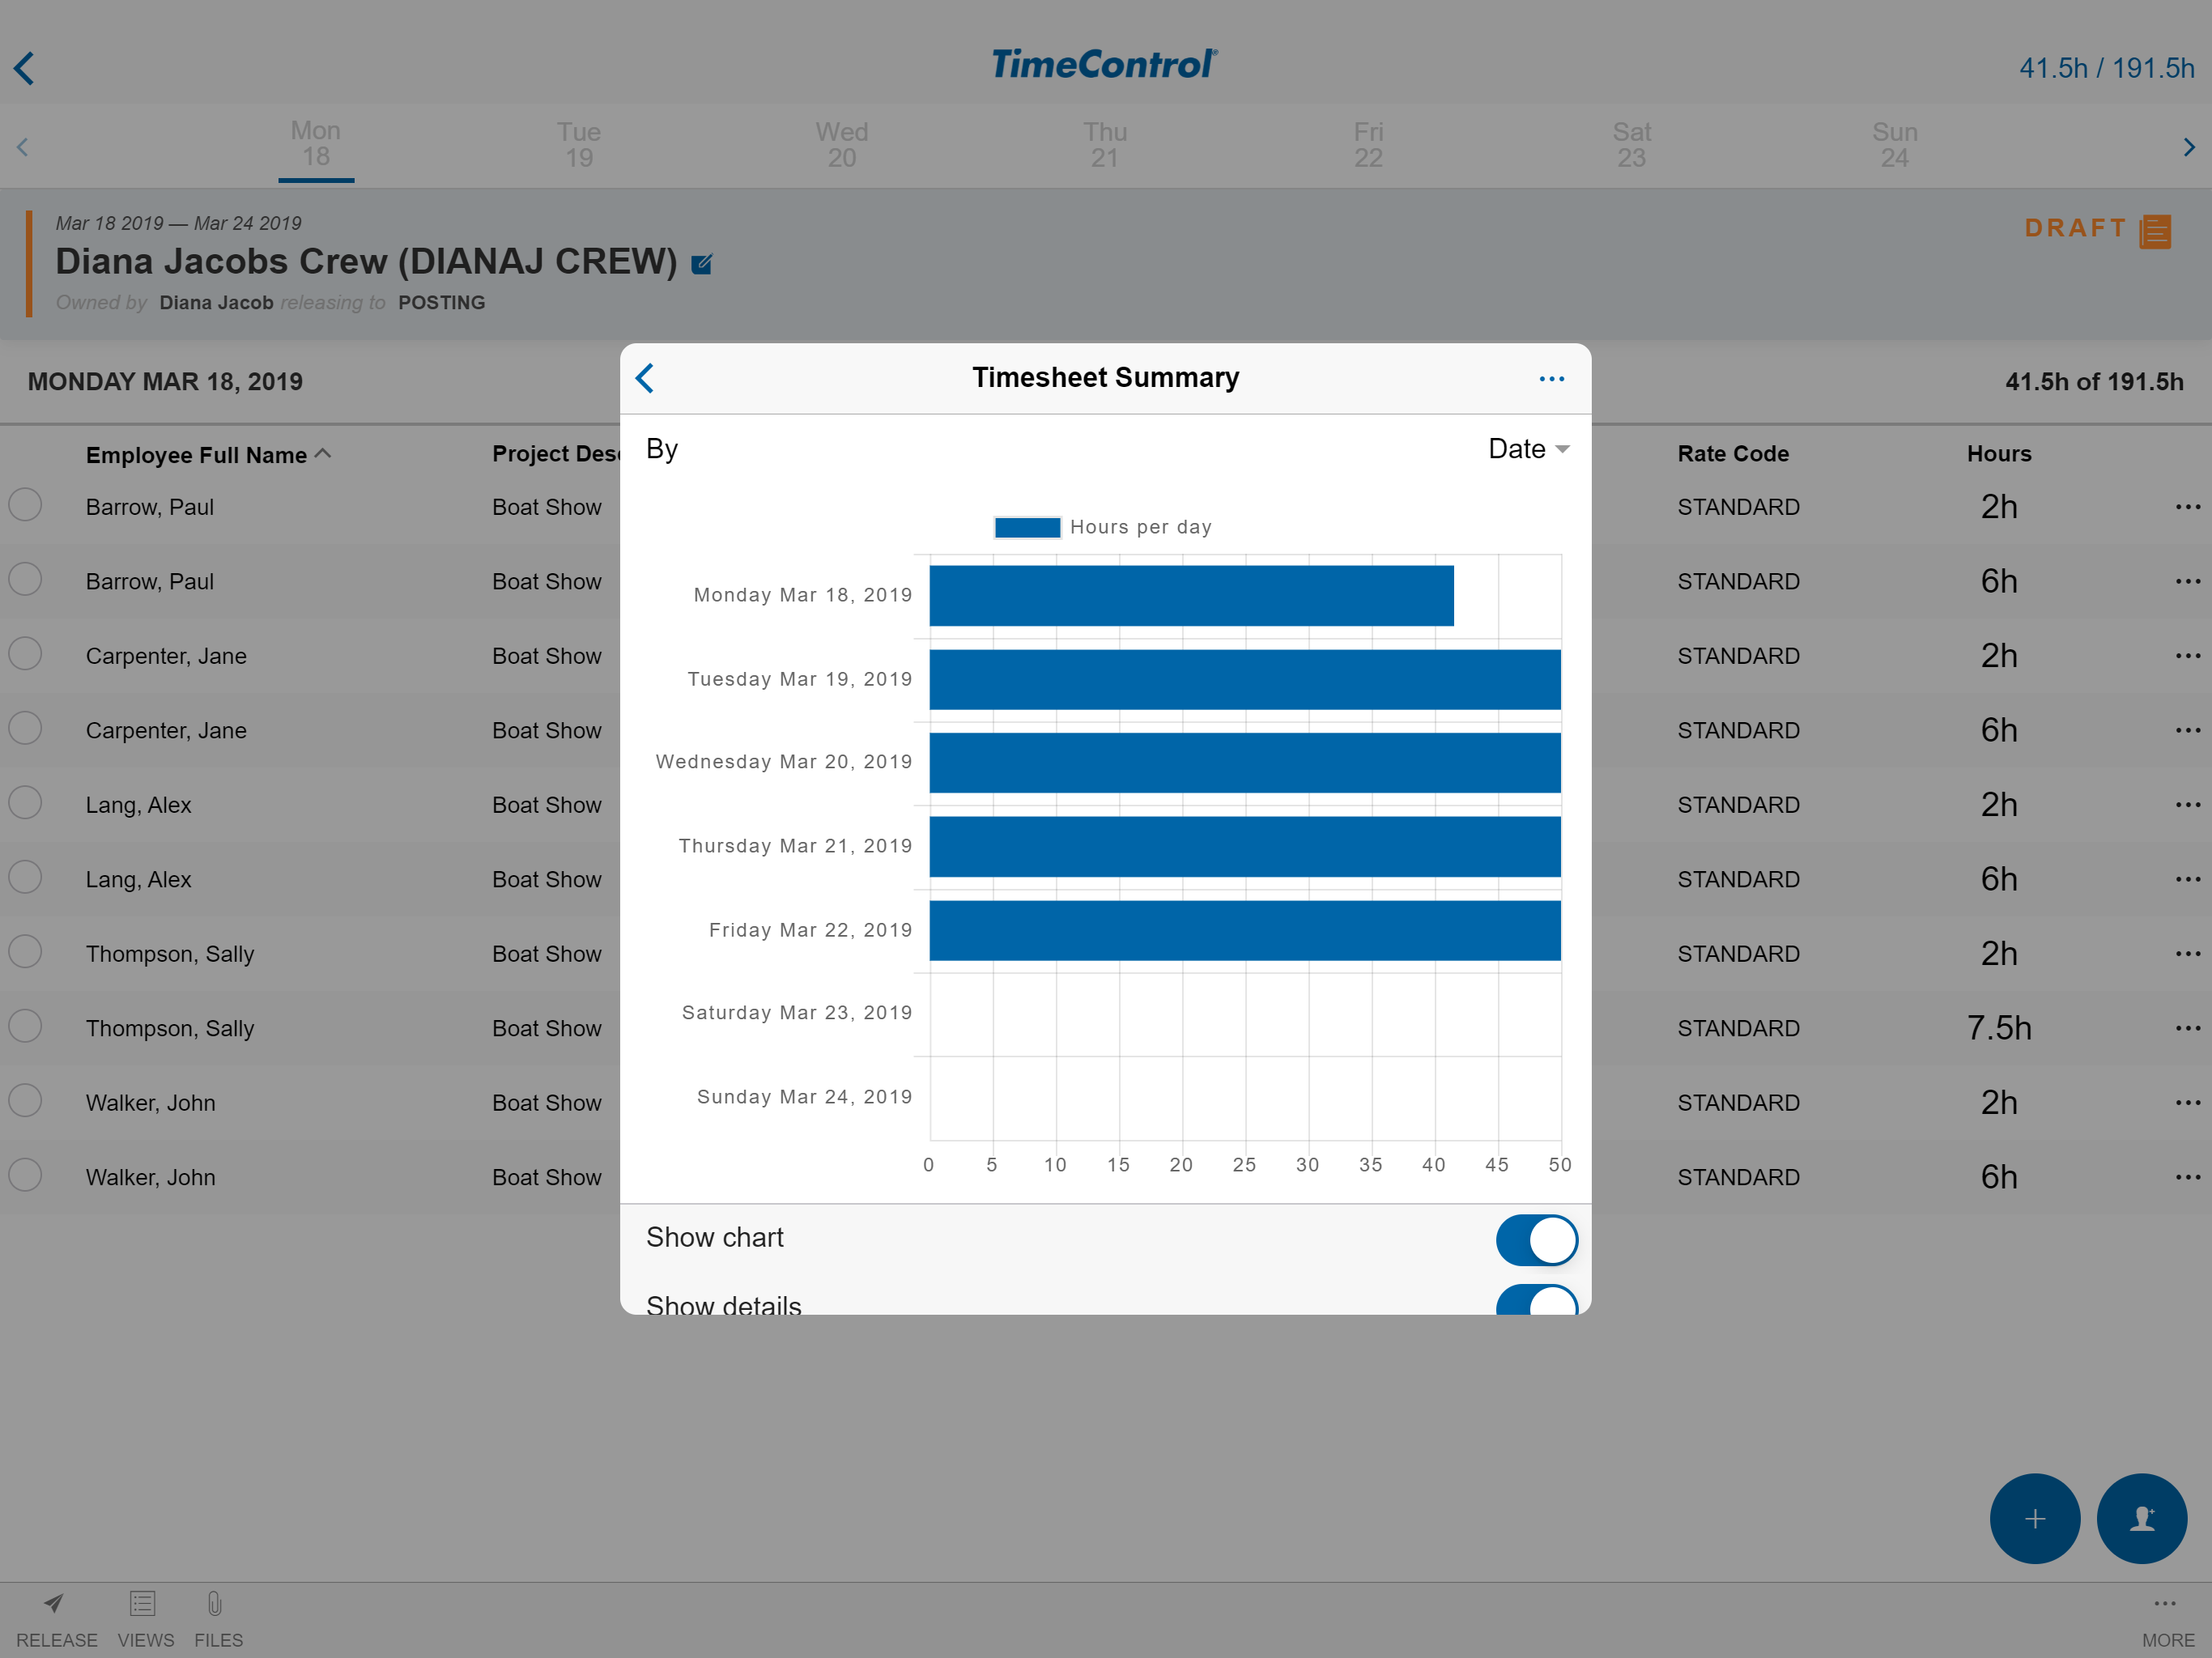Select the Walker, John 2h row circle
Screen dimensions: 2212x1658
[x=25, y=1101]
